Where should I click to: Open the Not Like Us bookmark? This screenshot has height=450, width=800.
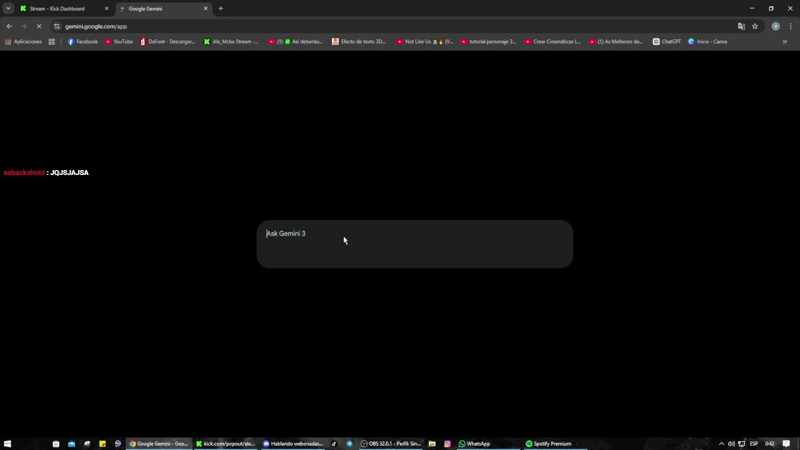425,42
